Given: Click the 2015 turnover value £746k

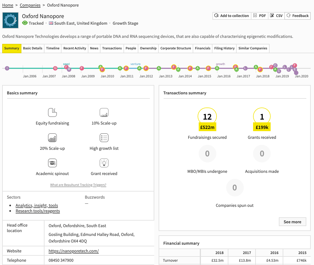Looking at the screenshot, I should coord(302,260).
